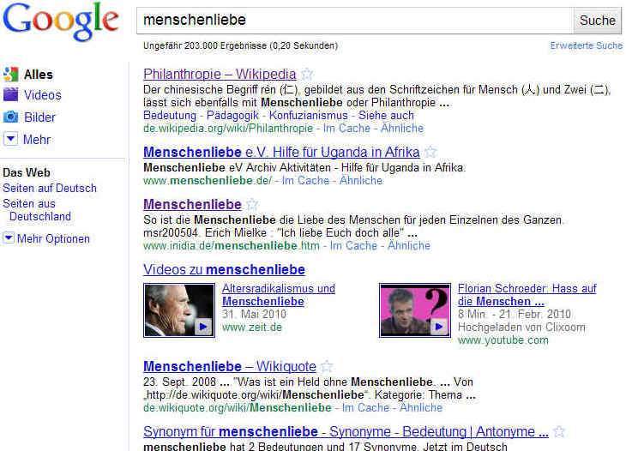
Task: Expand Mehr Optionen in sidebar
Action: [x=46, y=238]
